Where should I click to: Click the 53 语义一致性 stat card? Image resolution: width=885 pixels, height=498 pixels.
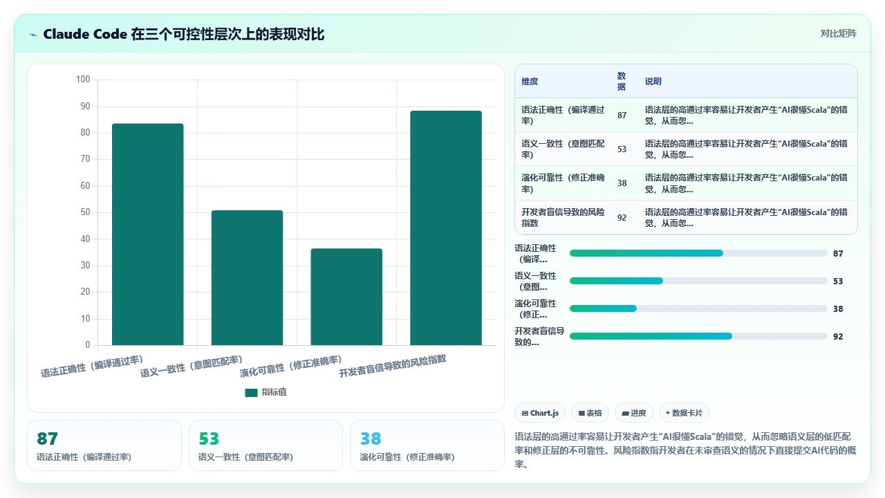click(x=265, y=445)
